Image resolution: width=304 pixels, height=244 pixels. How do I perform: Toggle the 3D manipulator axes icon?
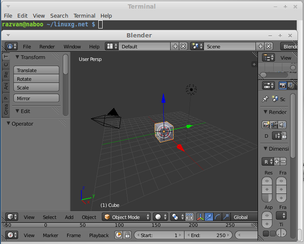201,217
